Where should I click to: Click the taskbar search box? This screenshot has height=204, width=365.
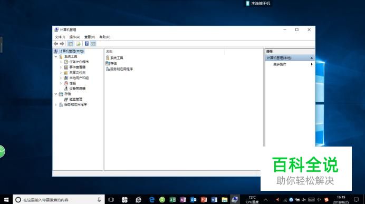click(x=59, y=200)
